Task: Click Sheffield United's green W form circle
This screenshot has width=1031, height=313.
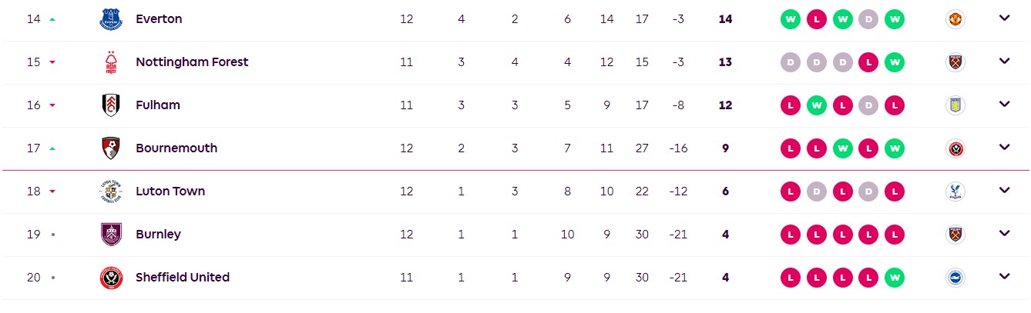Action: coord(894,278)
